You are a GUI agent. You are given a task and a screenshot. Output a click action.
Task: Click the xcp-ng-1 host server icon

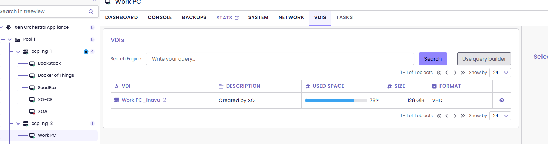click(26, 52)
